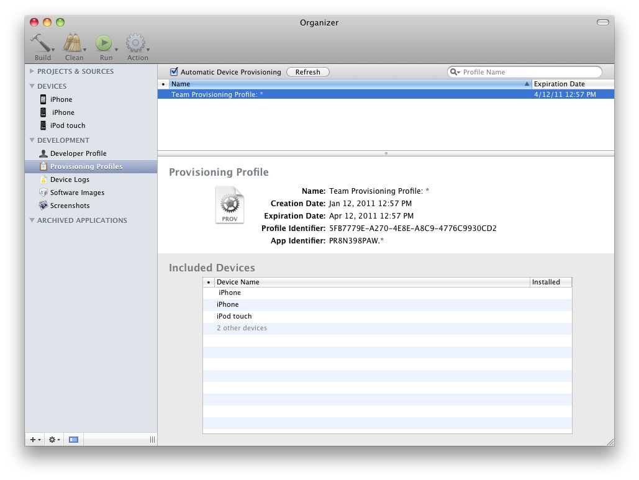The image size is (639, 480).
Task: Sort by Installed column header
Action: tap(551, 282)
